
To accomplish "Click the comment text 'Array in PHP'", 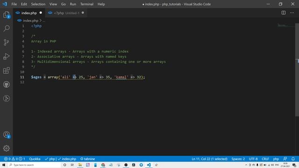I will coord(43,42).
